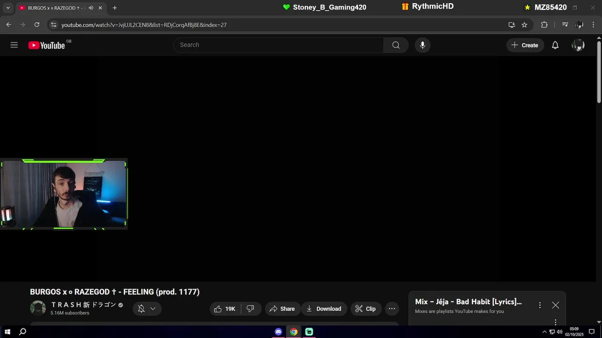The image size is (602, 338).
Task: Open options of the first mix item
Action: point(555,322)
